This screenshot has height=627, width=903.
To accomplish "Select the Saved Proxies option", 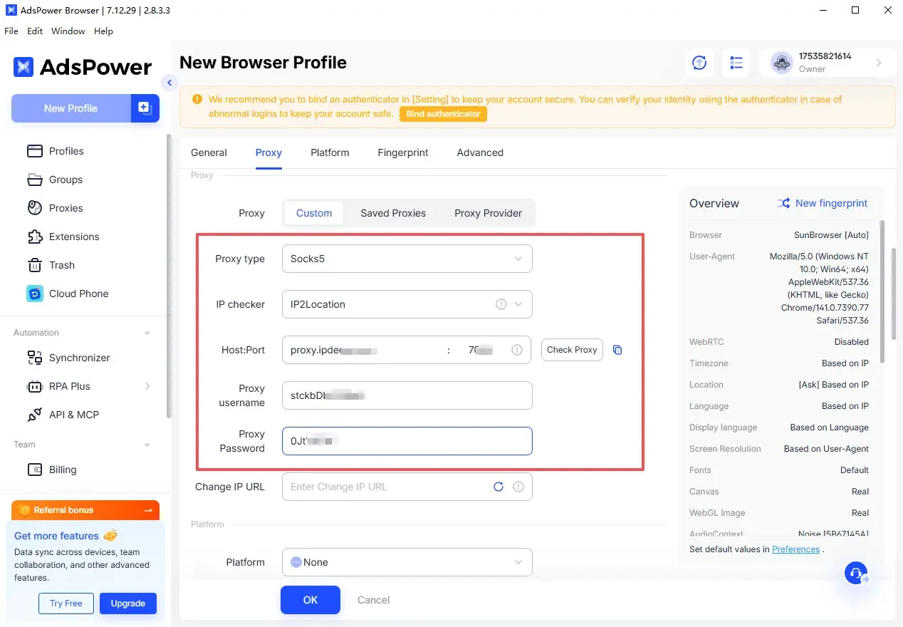I will (392, 213).
